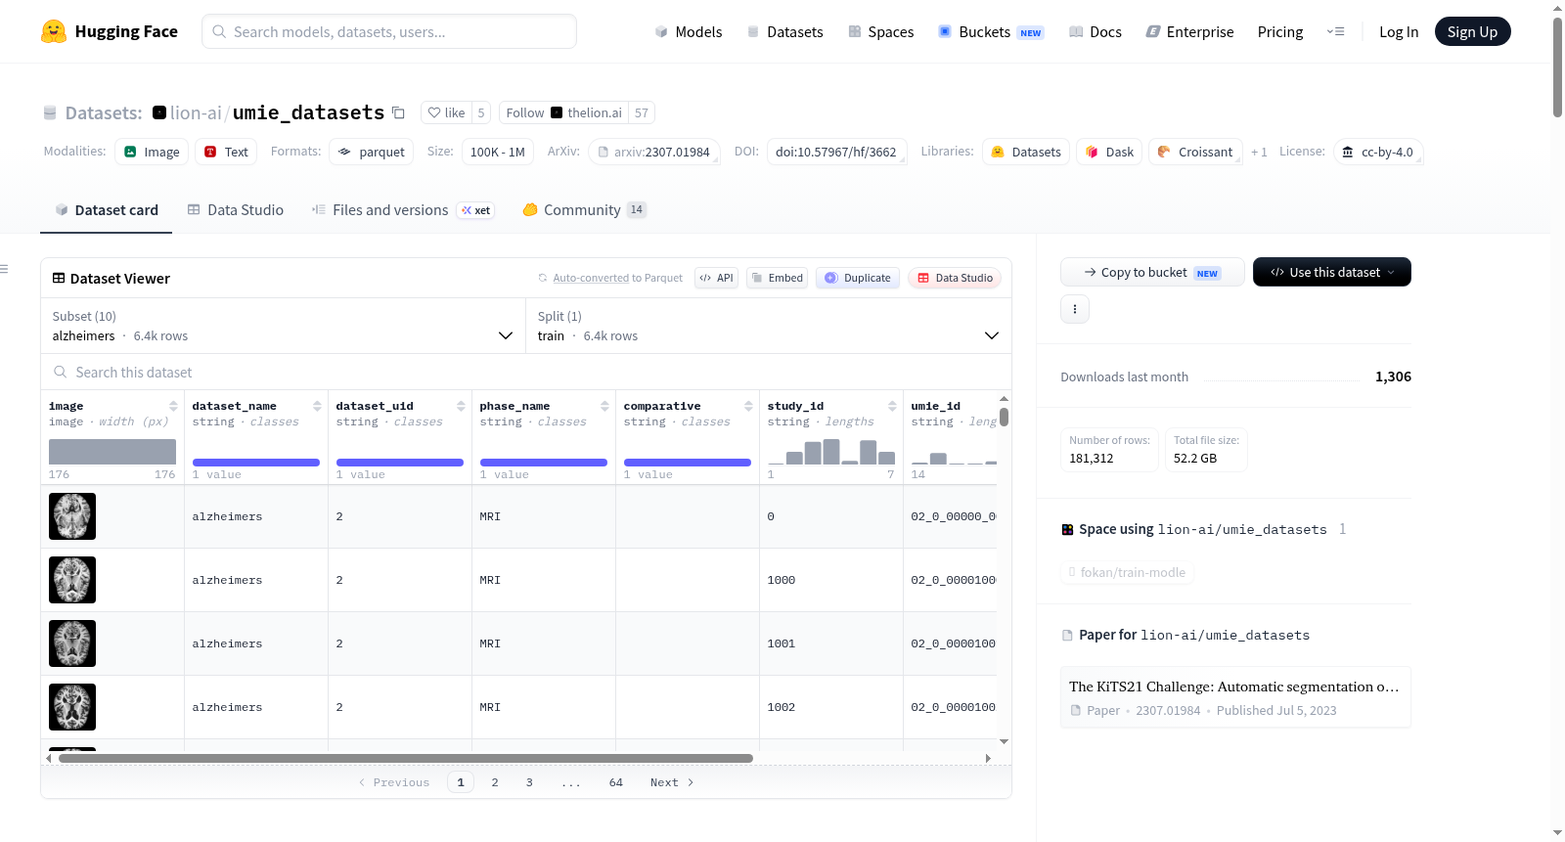1565x842 pixels.
Task: Open the Use this dataset dropdown
Action: pyautogui.click(x=1331, y=272)
